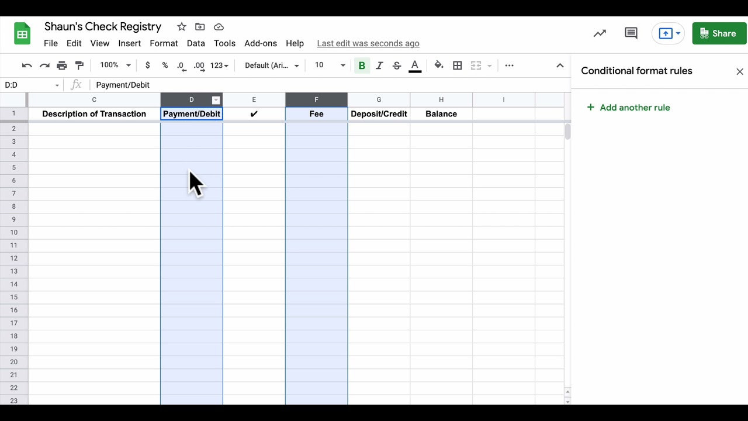Open the Google Sheets home icon
The height and width of the screenshot is (421, 748).
(x=22, y=34)
